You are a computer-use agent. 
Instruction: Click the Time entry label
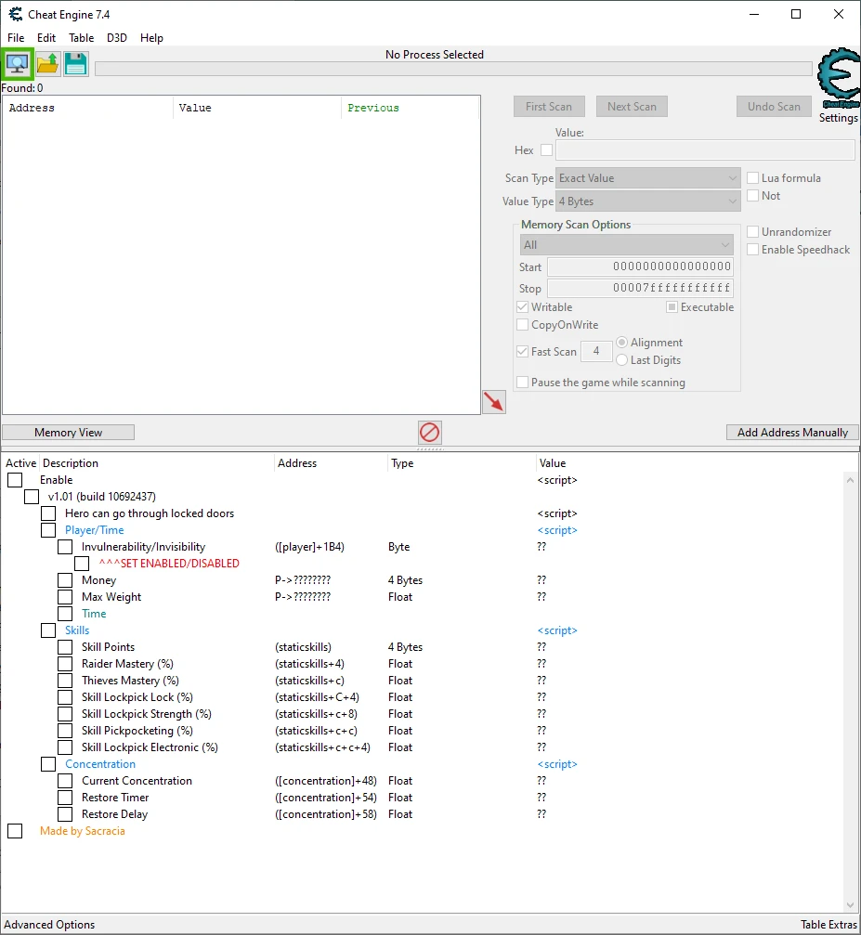click(95, 614)
